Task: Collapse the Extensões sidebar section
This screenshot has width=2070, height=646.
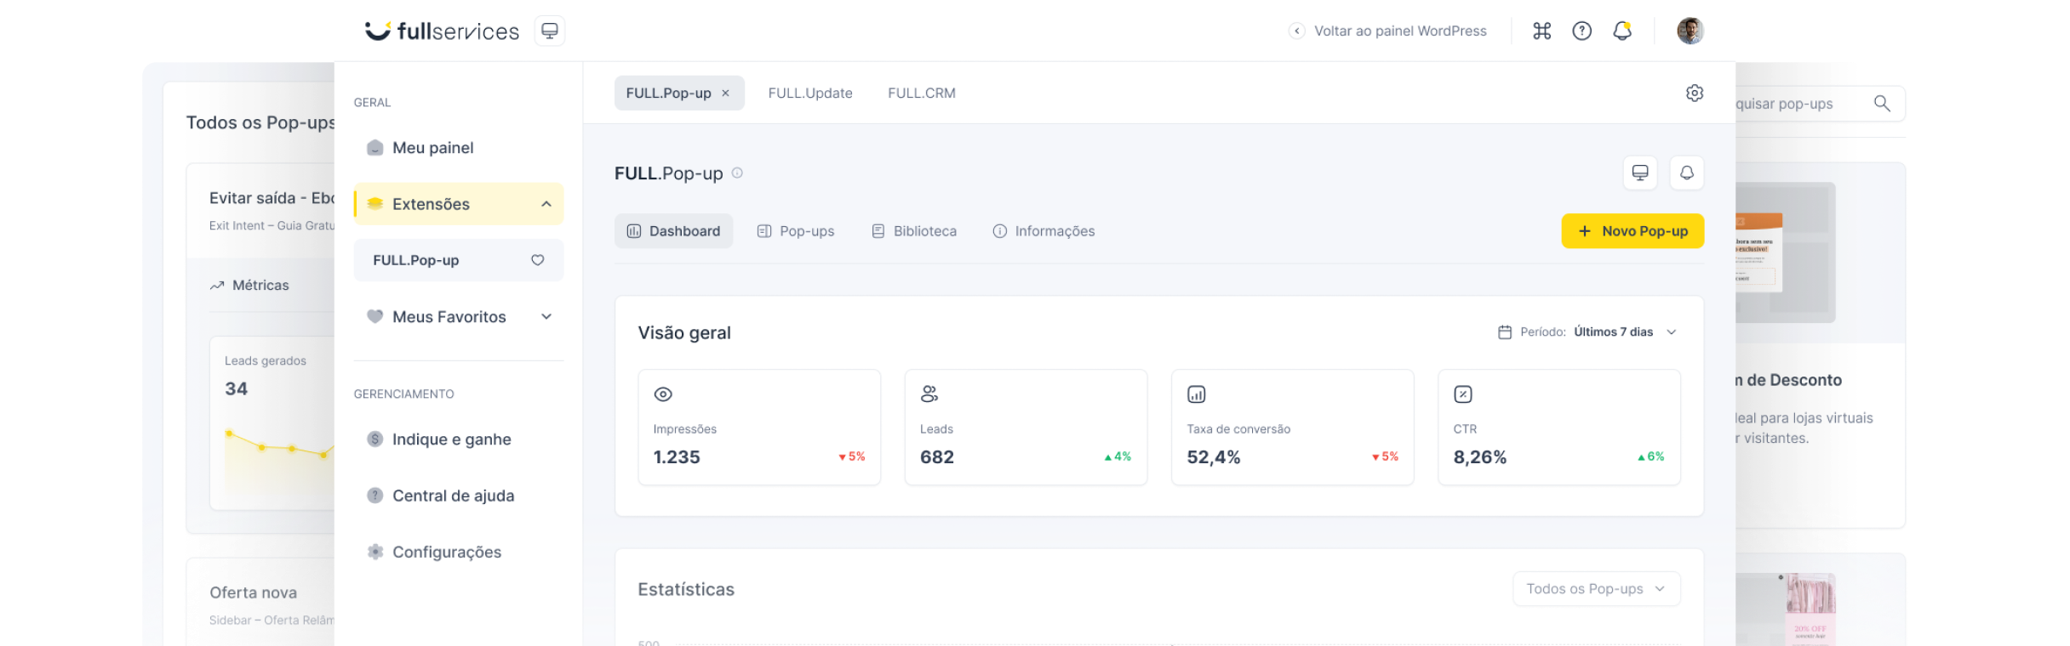Action: (546, 204)
